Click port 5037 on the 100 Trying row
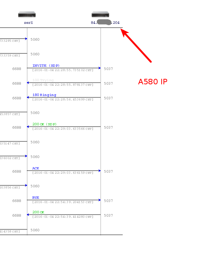Viewport: 205px width, 257px height. click(x=108, y=84)
